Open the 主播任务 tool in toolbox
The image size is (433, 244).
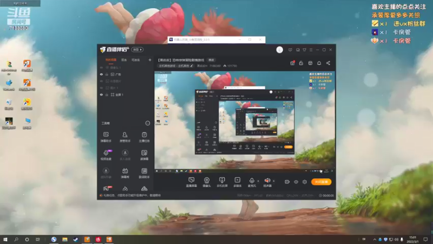144,137
